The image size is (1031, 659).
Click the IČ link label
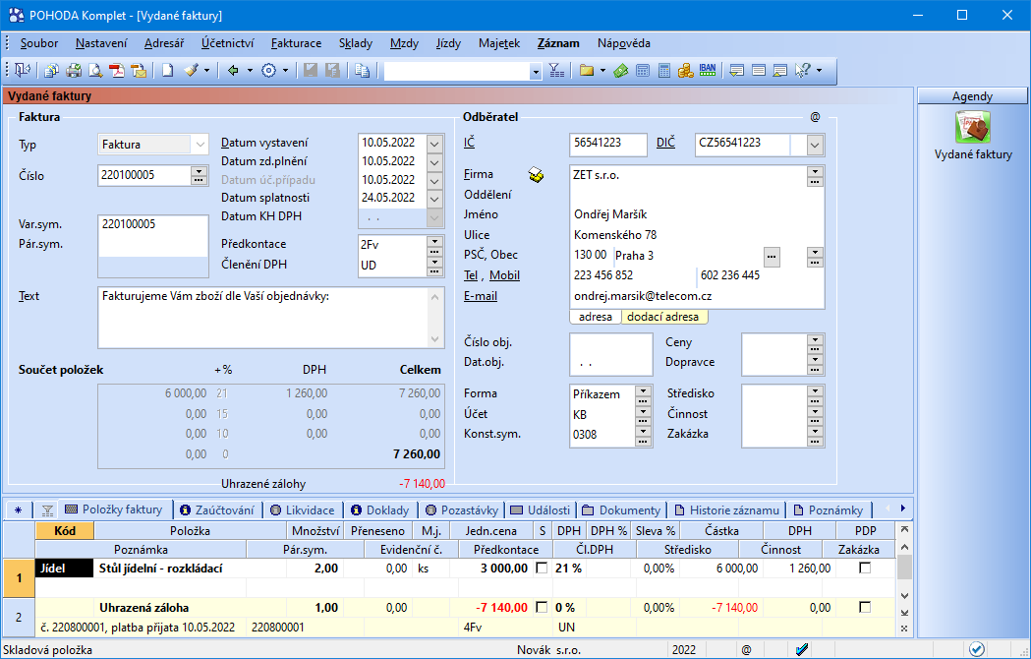coord(469,143)
